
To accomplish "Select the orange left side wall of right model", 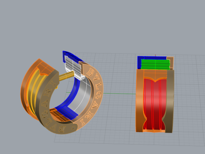I will coord(140,101).
